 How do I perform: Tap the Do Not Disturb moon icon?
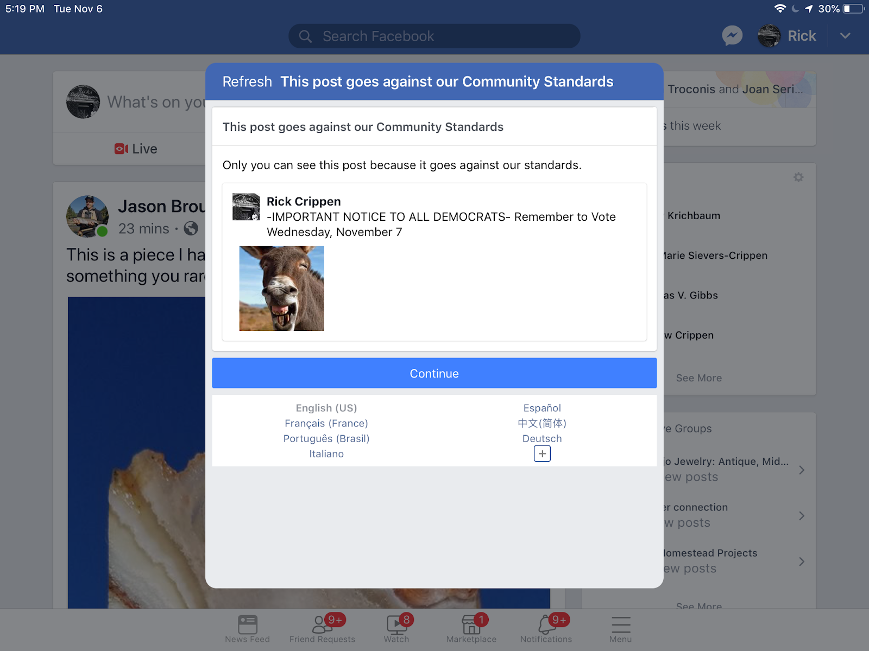point(796,9)
